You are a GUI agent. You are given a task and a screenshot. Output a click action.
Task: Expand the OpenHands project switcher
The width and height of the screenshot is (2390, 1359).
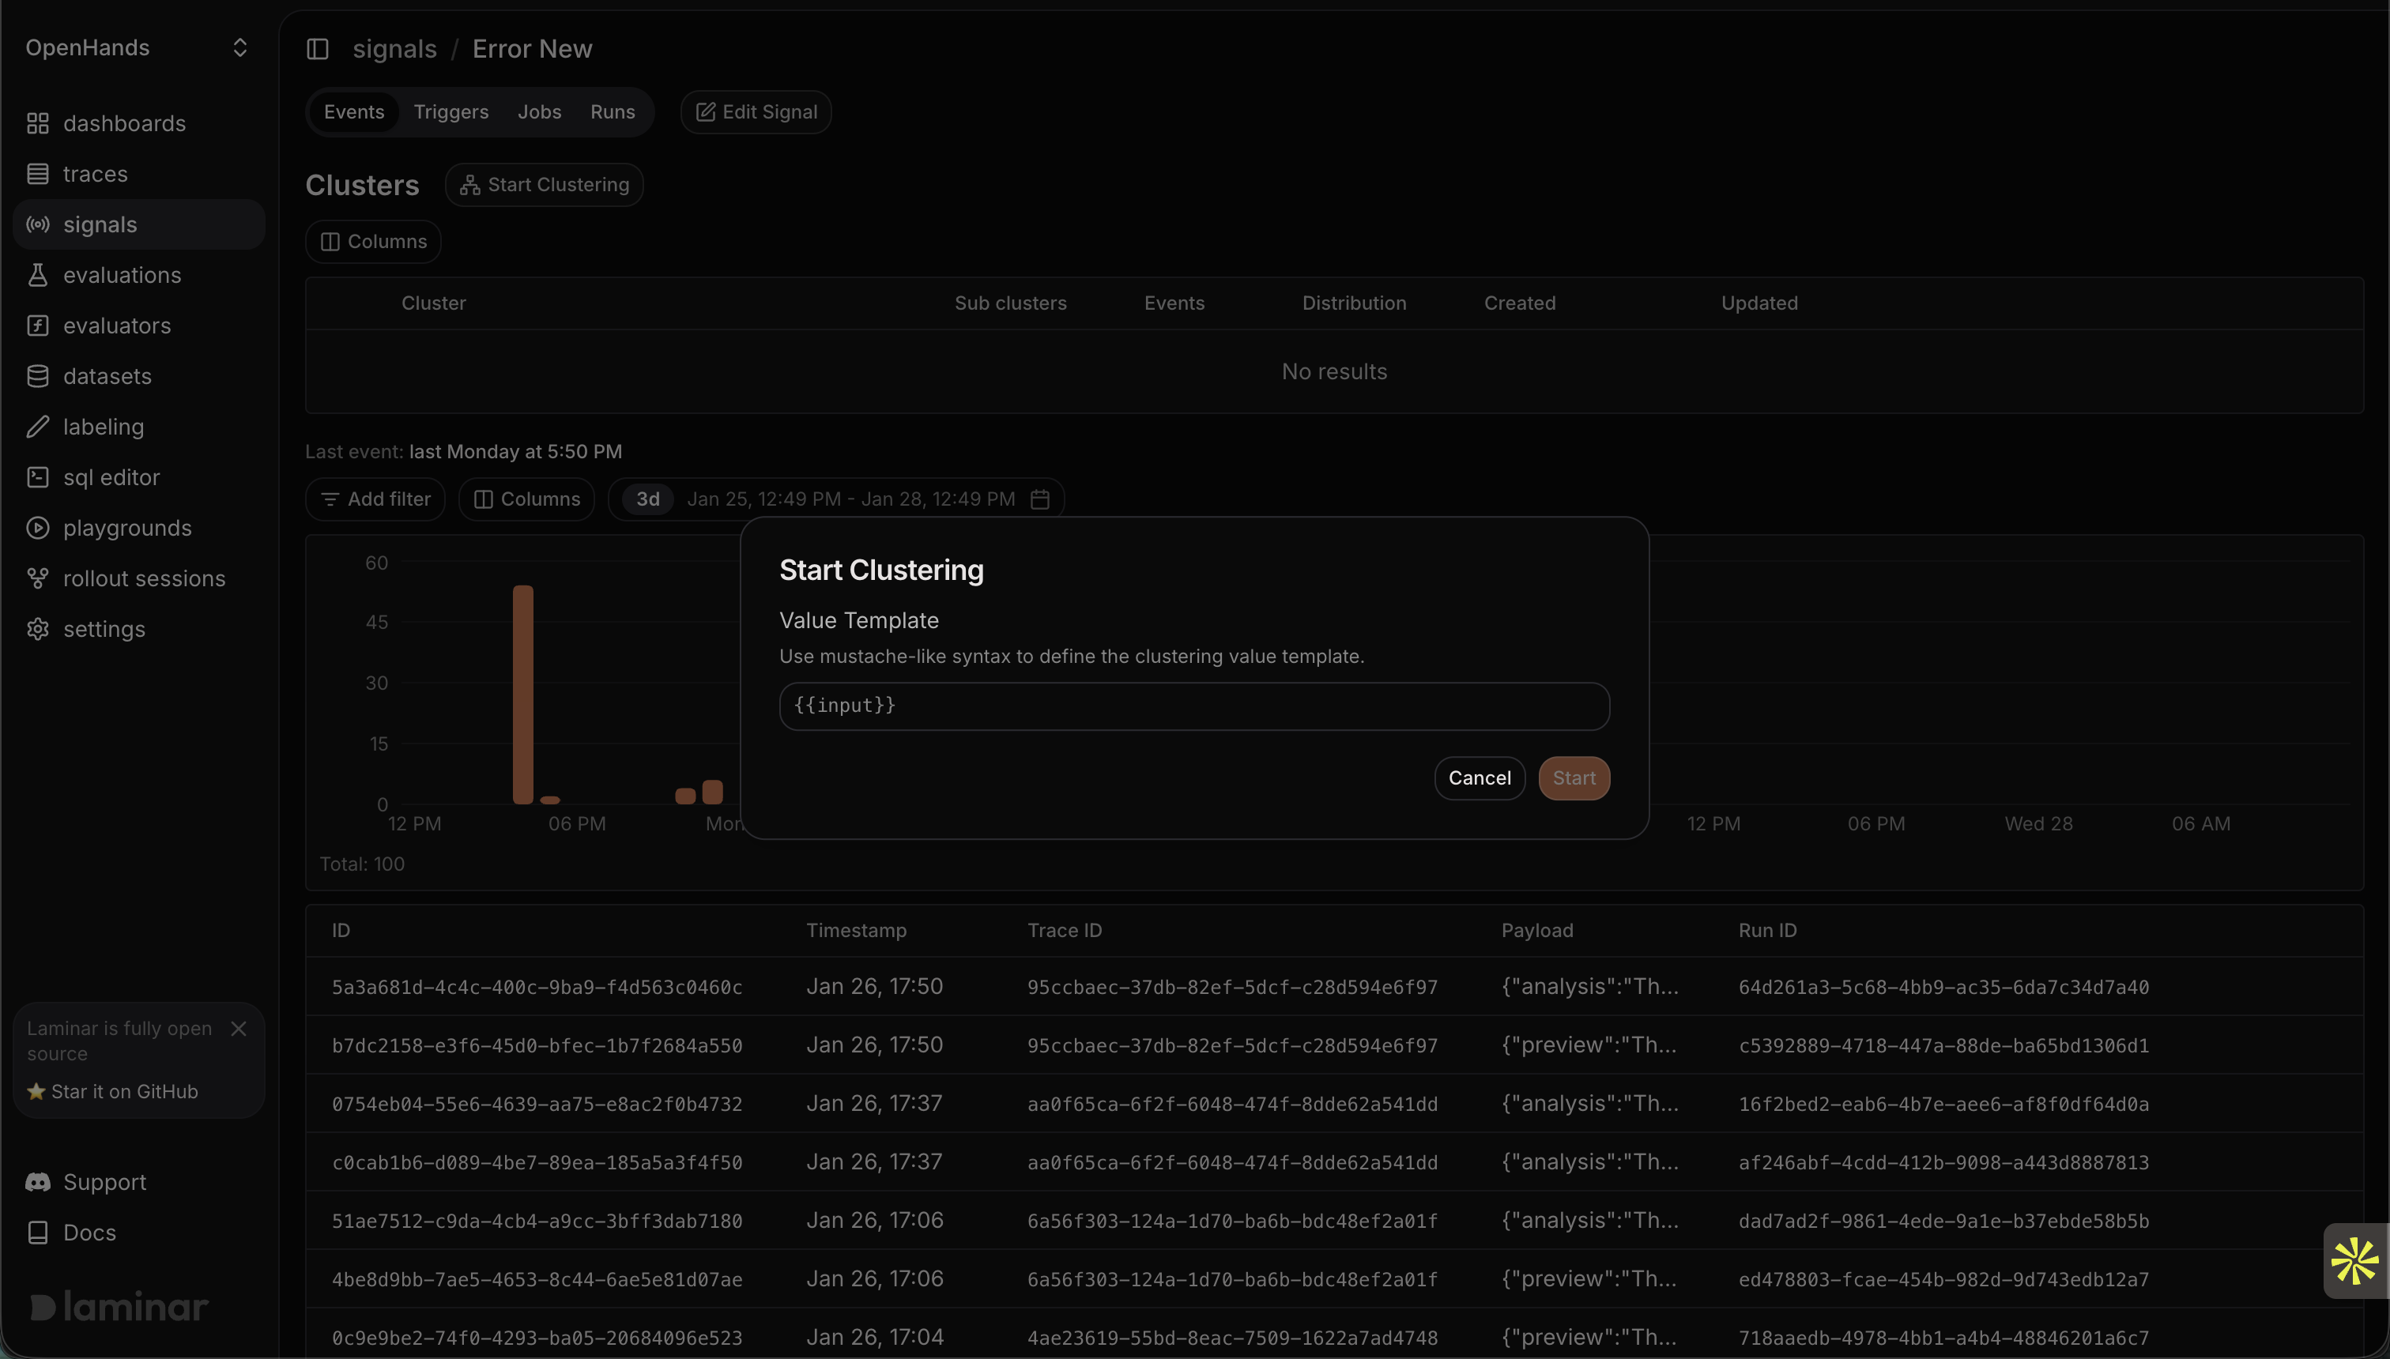(239, 47)
